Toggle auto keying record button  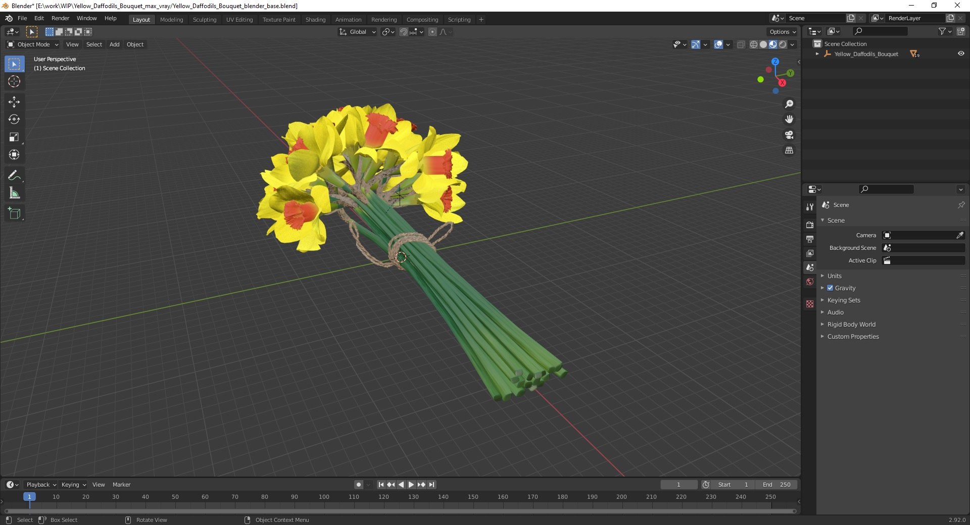[359, 485]
